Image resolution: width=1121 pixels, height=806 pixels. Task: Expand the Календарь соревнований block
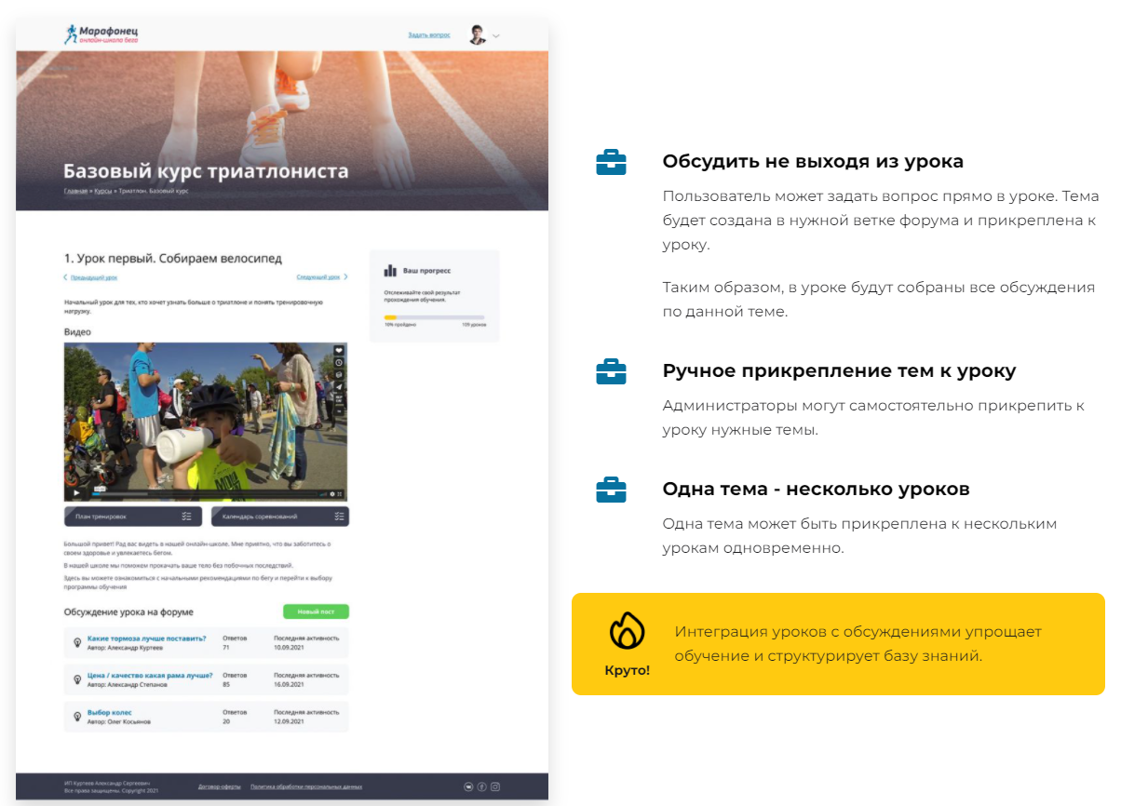(279, 517)
